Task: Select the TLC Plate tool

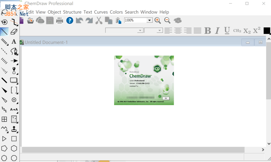Action: coord(14,119)
